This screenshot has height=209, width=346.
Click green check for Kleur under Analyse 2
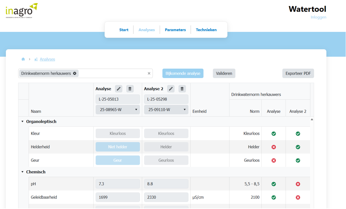pos(298,133)
